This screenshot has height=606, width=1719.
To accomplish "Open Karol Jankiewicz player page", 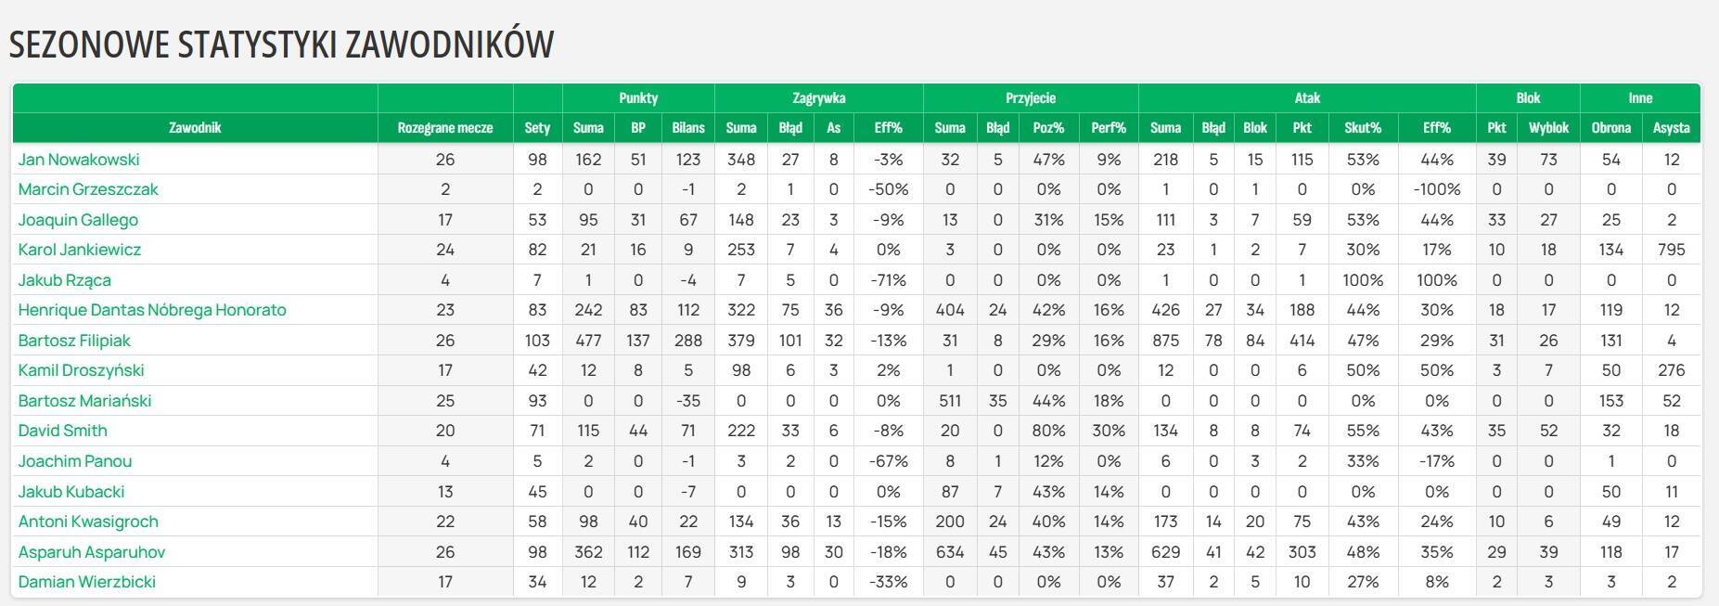I will point(80,250).
